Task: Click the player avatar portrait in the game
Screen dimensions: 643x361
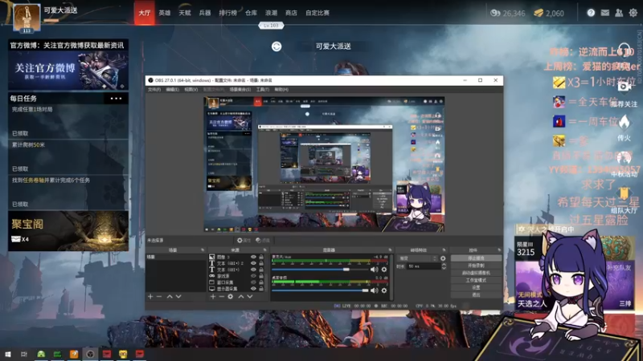Action: (x=27, y=18)
